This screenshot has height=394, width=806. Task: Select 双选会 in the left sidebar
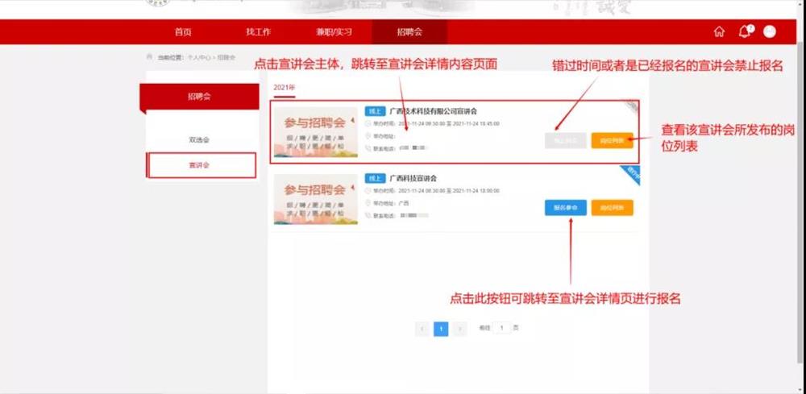click(198, 140)
